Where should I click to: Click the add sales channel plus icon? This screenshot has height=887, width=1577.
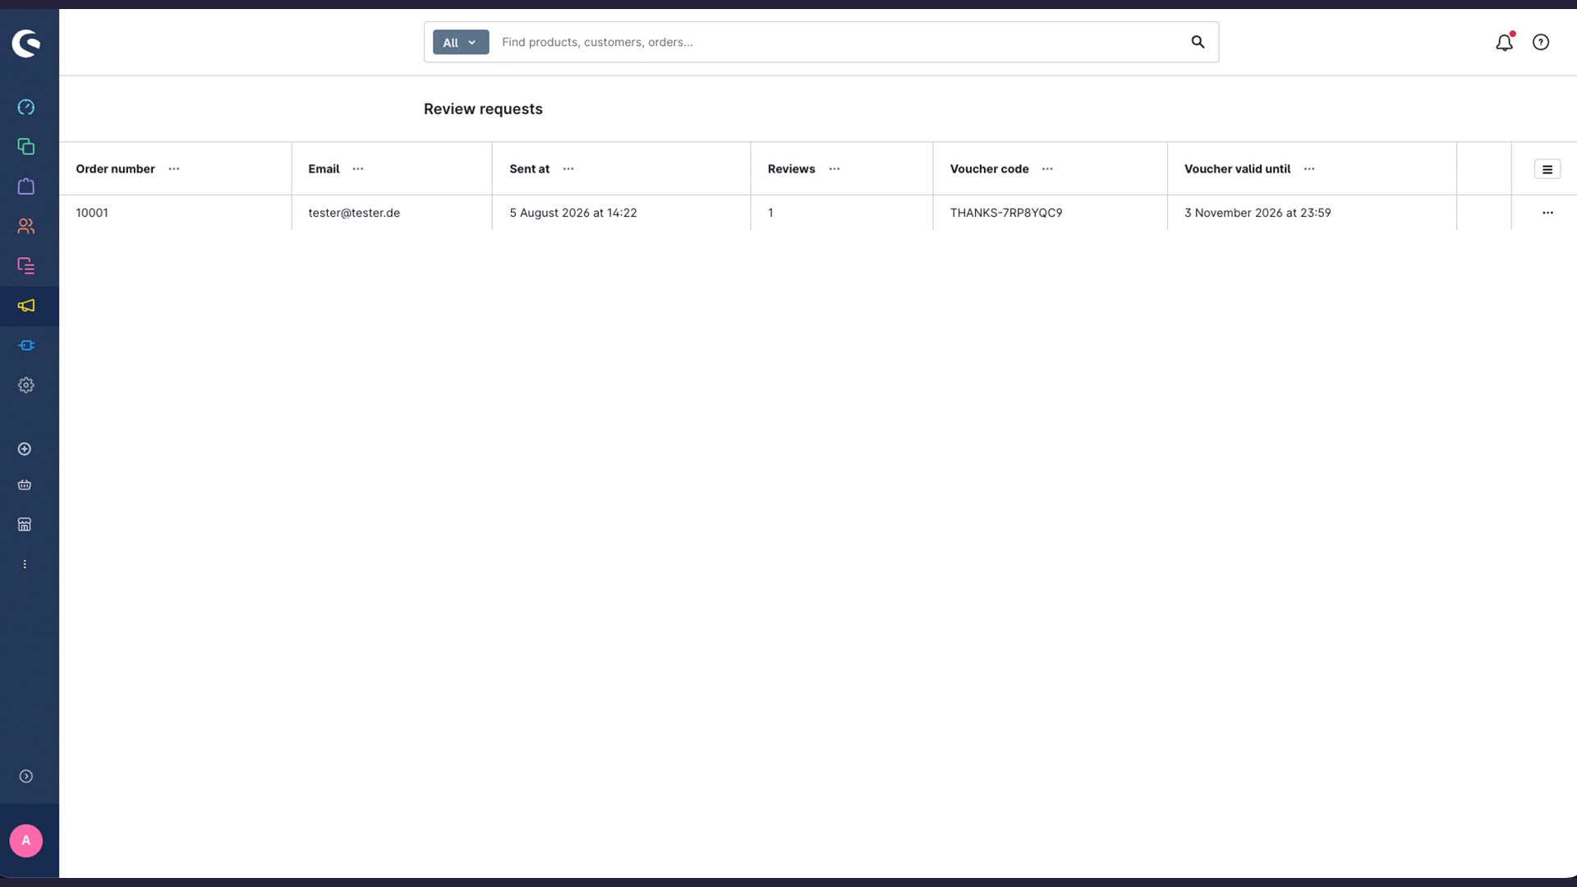click(x=25, y=449)
